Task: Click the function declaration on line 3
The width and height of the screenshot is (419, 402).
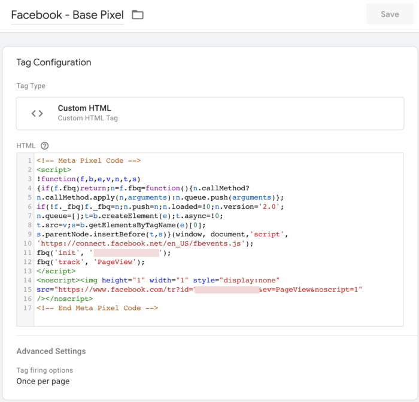Action: (89, 179)
